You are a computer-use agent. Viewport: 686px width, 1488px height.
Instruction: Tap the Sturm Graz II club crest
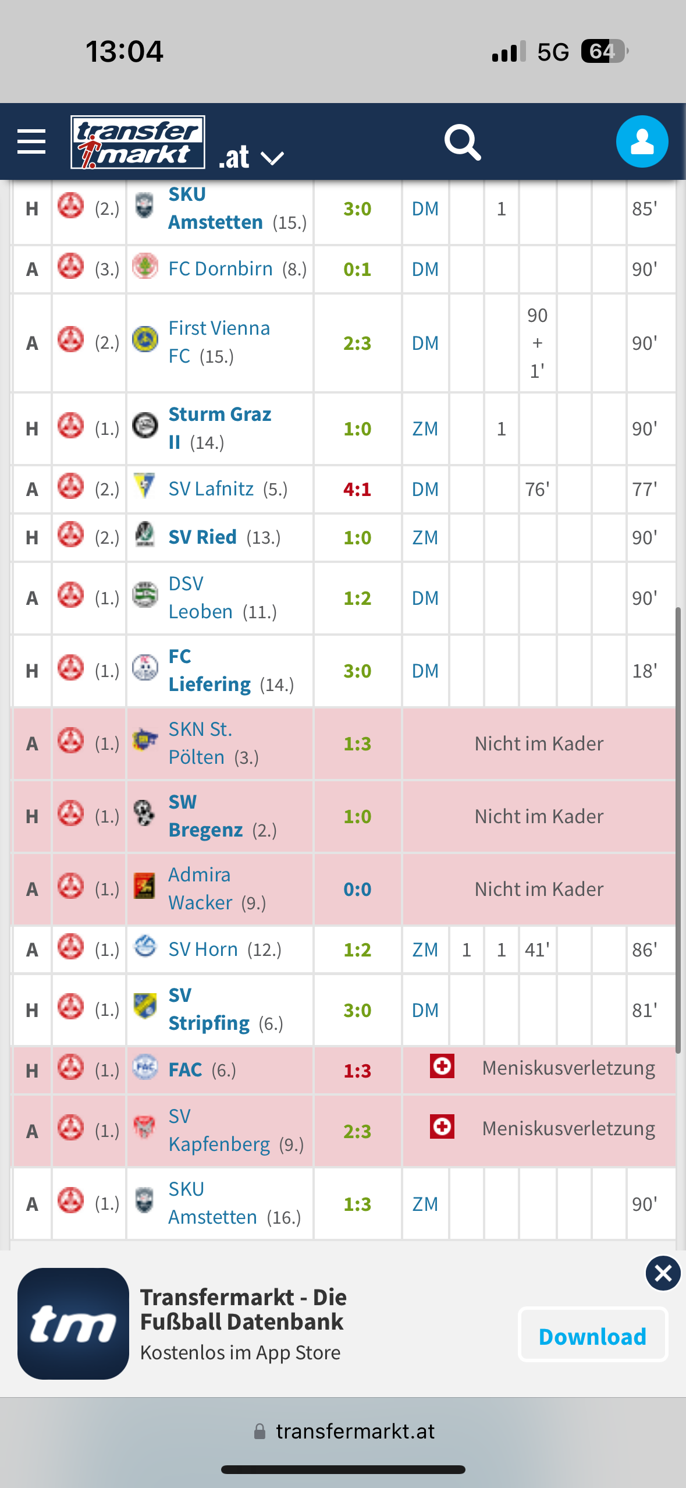pyautogui.click(x=145, y=425)
